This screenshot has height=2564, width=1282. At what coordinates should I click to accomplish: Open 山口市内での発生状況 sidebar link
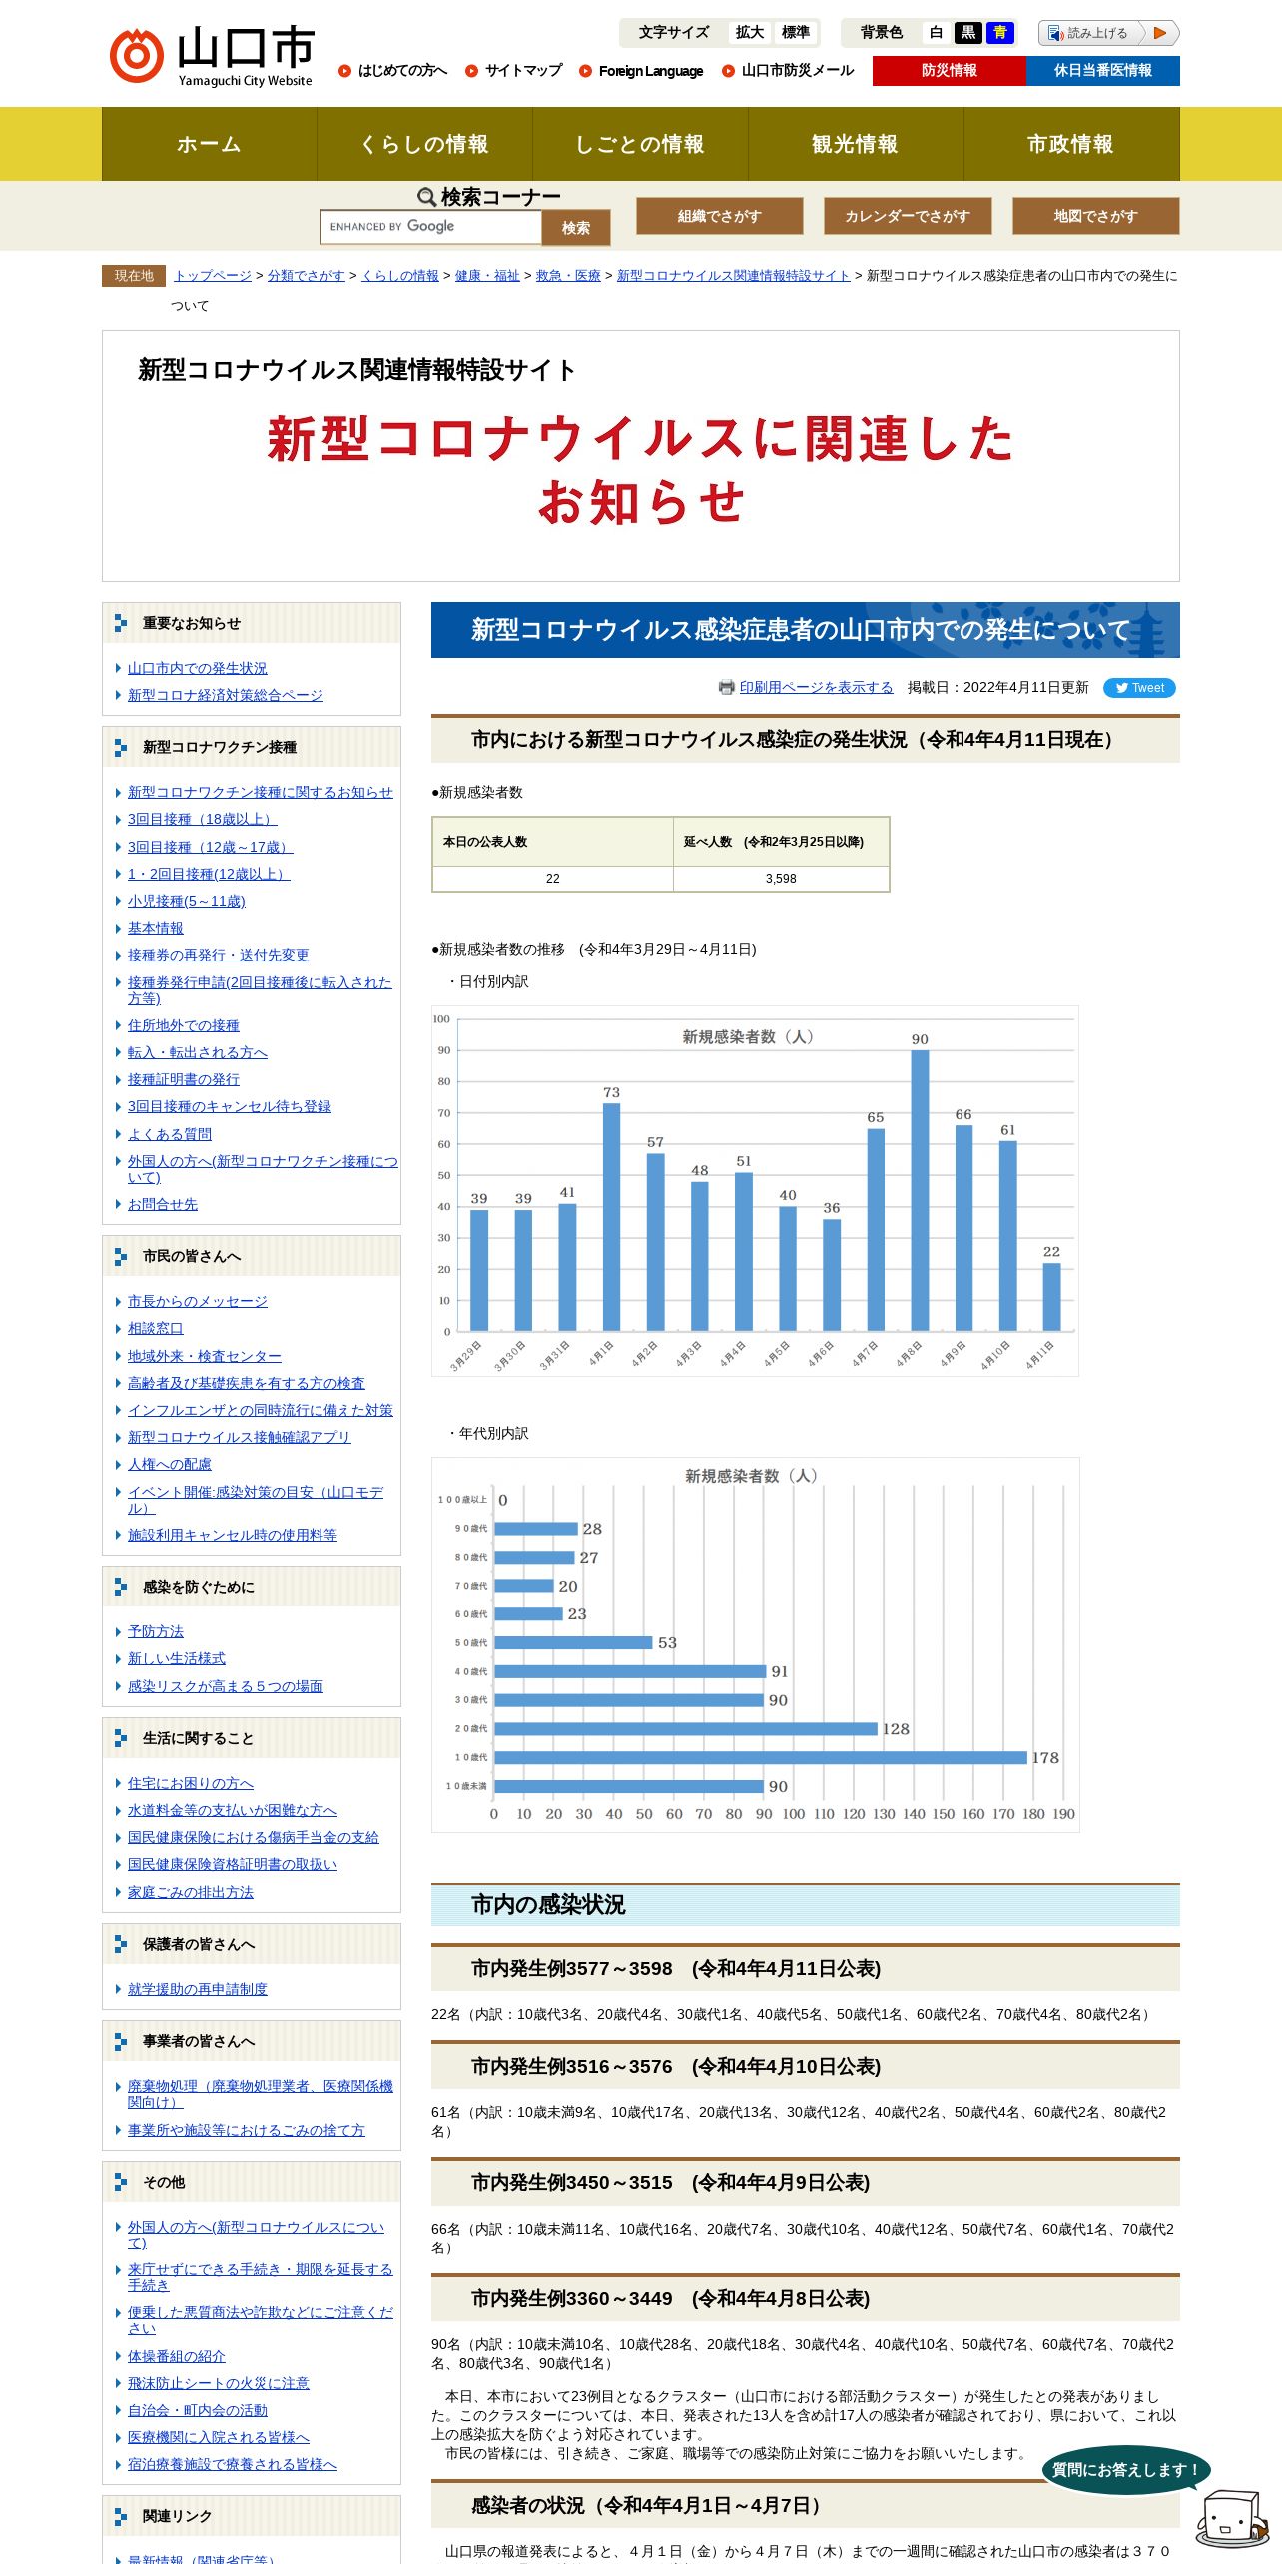pos(198,669)
